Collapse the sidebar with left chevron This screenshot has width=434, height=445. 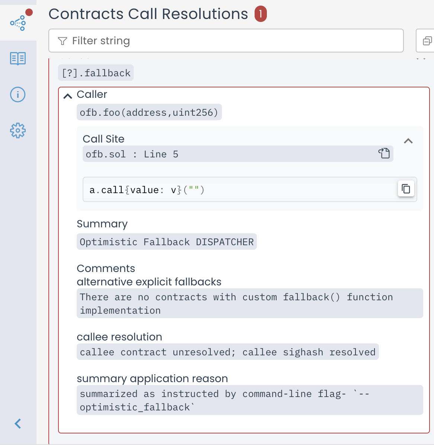pos(18,423)
